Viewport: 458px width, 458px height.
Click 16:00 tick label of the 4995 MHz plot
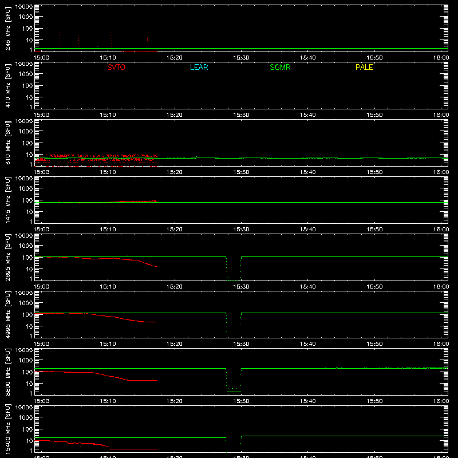coord(441,344)
